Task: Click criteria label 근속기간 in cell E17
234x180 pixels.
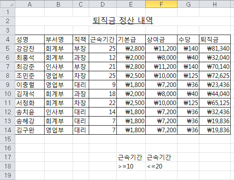Action: click(x=131, y=157)
